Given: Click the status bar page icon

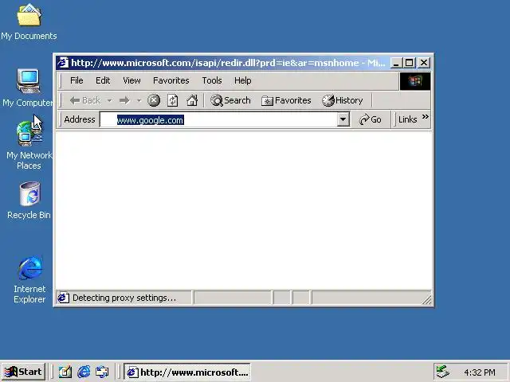Looking at the screenshot, I should (64, 298).
